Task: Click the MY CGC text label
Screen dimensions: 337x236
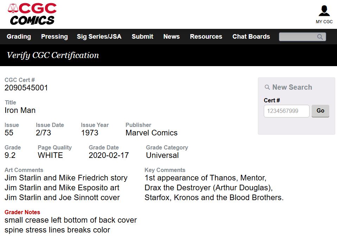Action: tap(324, 22)
